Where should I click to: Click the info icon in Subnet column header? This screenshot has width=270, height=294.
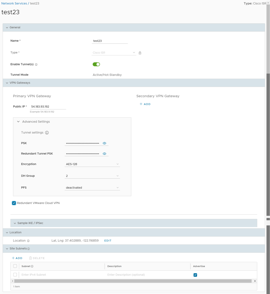32,266
